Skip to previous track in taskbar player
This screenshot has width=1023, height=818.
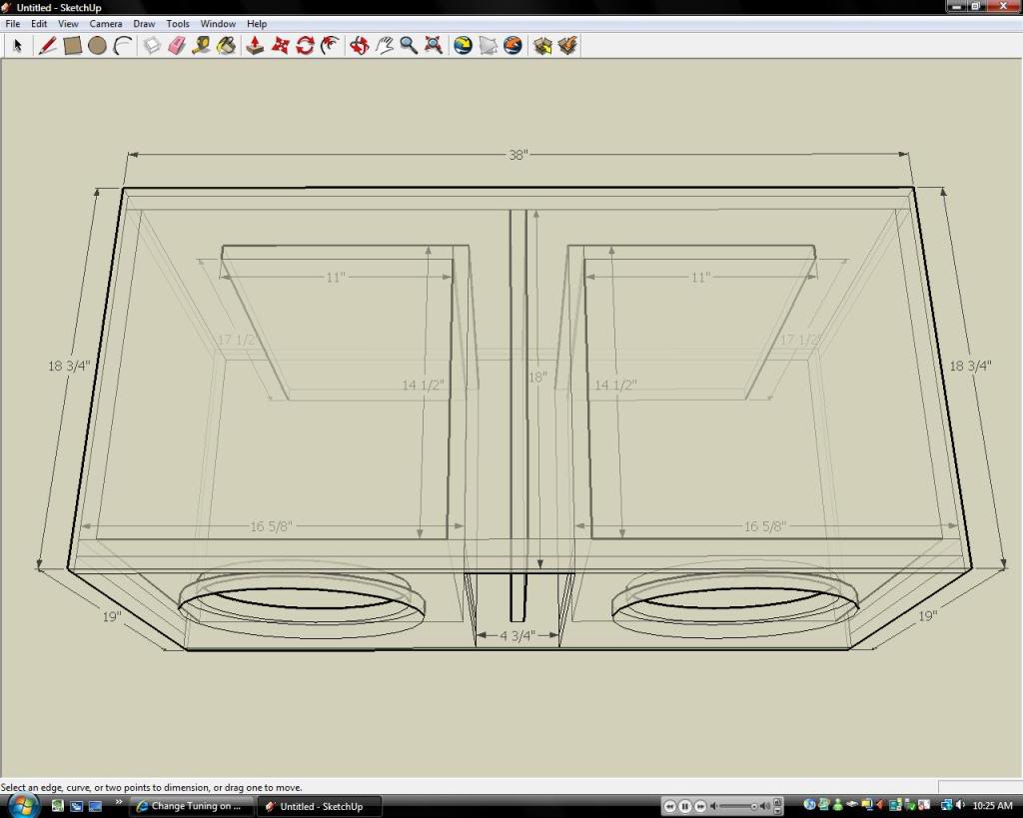click(670, 806)
